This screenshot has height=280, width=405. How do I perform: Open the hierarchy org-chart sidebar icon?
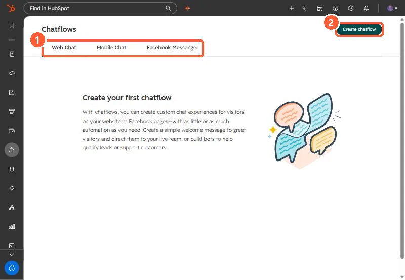(x=12, y=207)
